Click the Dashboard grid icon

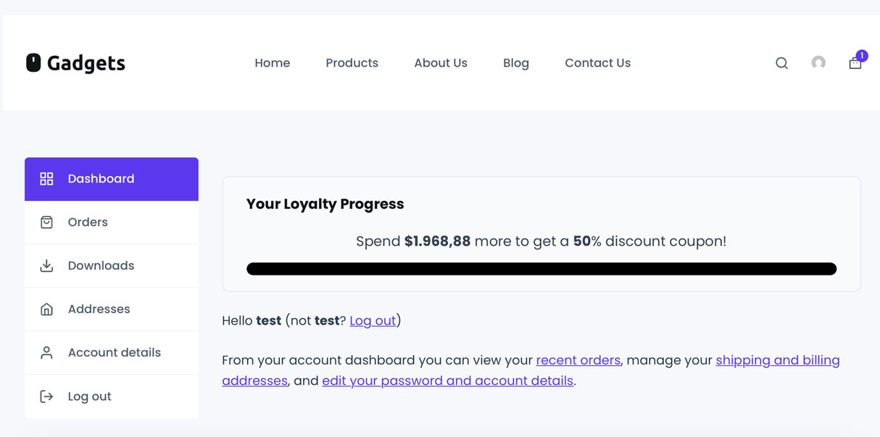click(46, 179)
